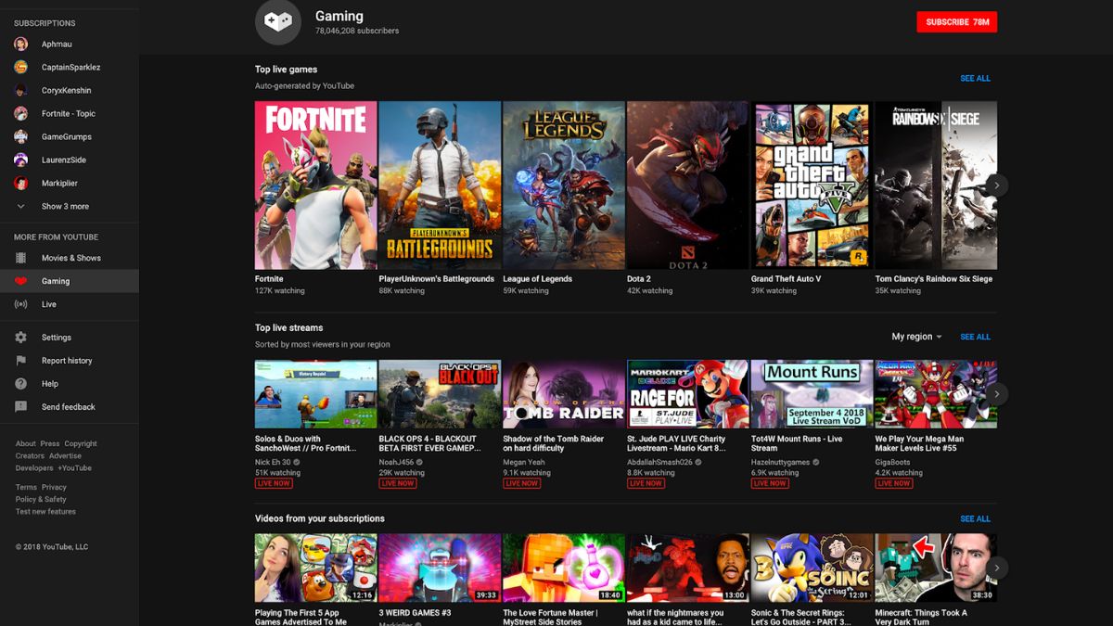Open the Grand Theft Auto V game cover
1113x626 pixels.
point(812,185)
